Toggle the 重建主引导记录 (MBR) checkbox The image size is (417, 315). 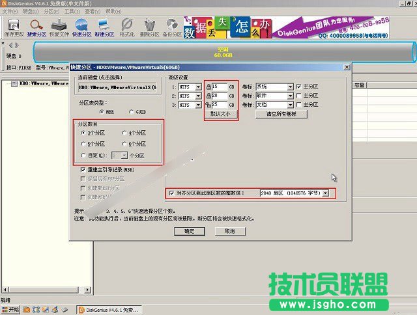click(x=83, y=169)
